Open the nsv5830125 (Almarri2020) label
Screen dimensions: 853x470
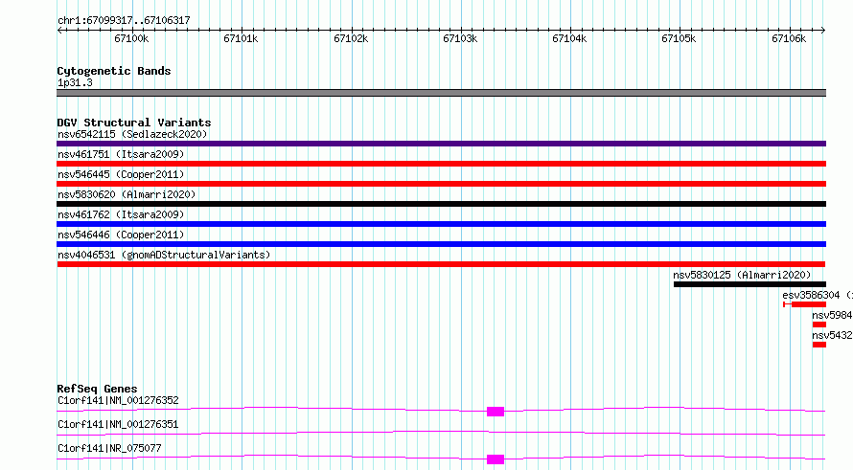742,275
